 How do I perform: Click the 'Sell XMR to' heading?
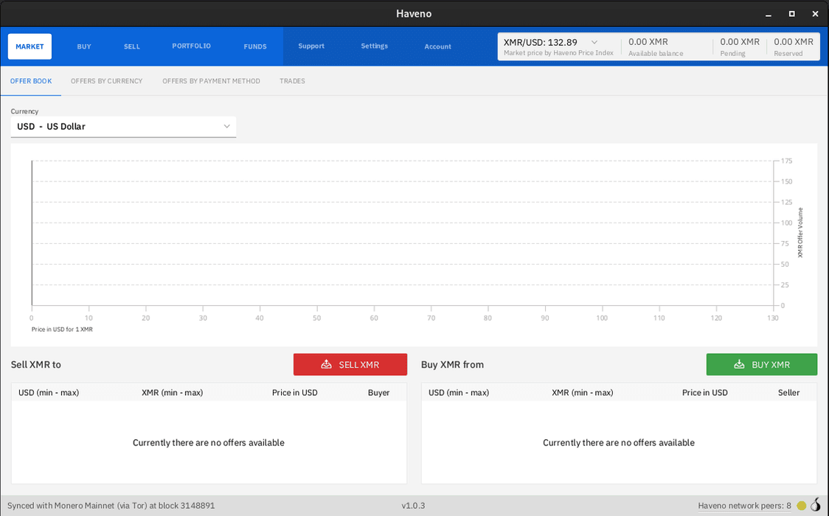point(36,364)
